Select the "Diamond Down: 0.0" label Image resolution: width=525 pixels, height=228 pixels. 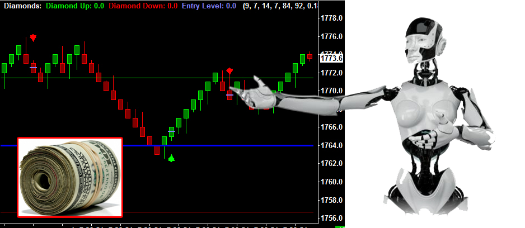point(143,6)
